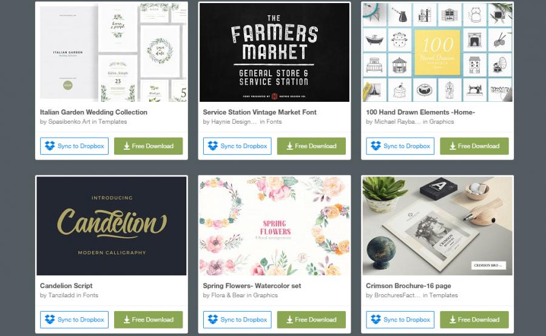Click Dropbox icon under Italian Garden Wedding Collection
This screenshot has width=546, height=336.
click(x=50, y=146)
